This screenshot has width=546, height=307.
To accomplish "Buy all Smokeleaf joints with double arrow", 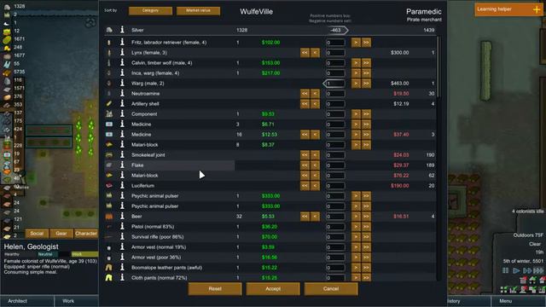I will [305, 155].
